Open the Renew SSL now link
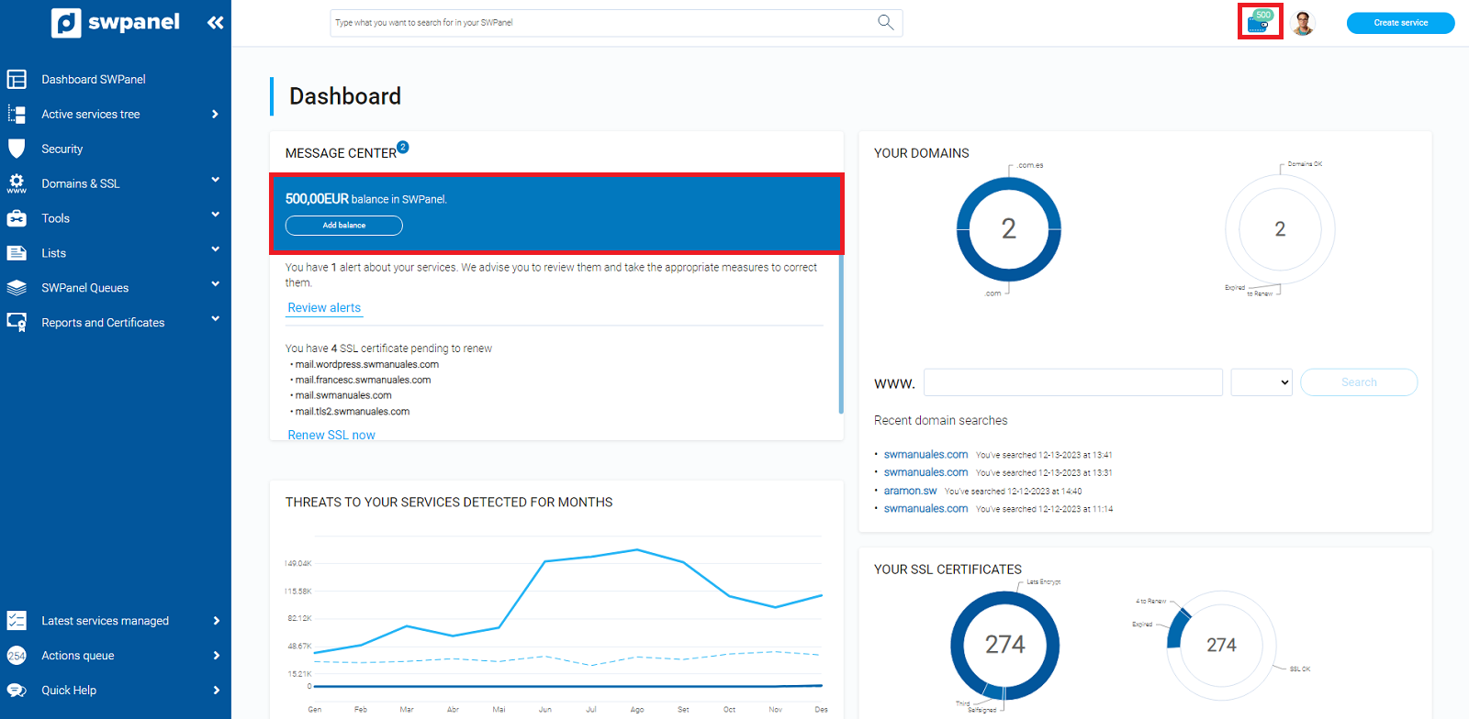The image size is (1469, 719). point(331,435)
